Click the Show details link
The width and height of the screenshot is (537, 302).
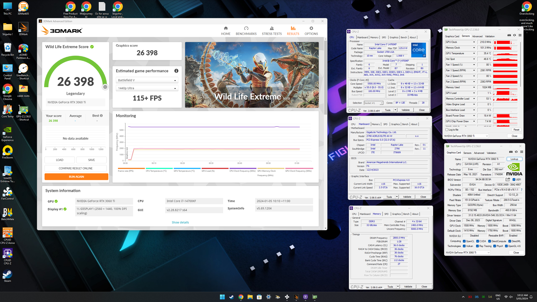[180, 222]
